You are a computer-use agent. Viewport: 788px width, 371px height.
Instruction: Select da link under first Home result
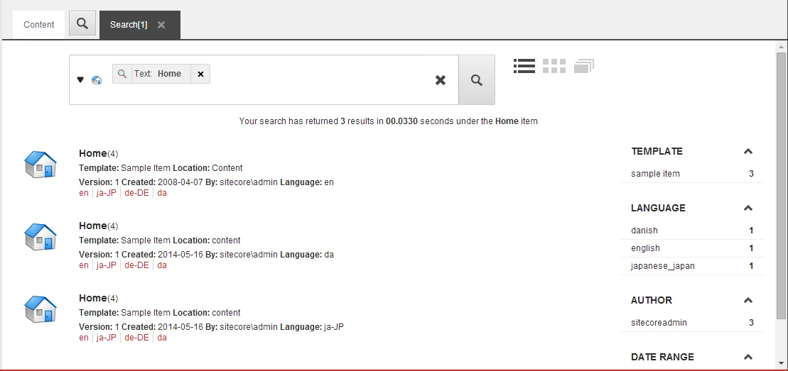(162, 193)
